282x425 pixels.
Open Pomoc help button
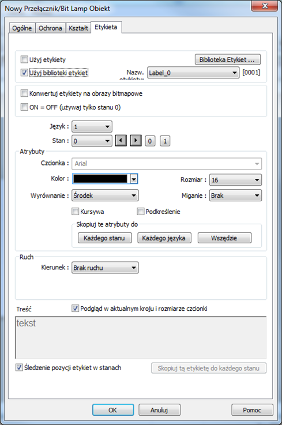(252, 410)
